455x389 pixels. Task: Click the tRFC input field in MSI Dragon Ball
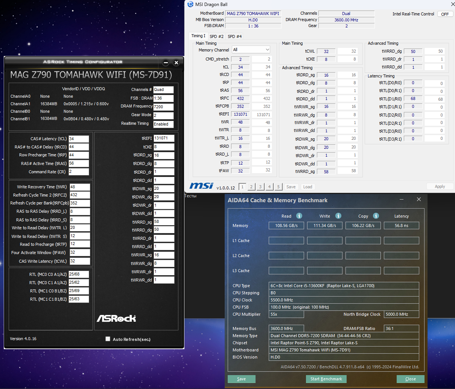click(x=240, y=98)
